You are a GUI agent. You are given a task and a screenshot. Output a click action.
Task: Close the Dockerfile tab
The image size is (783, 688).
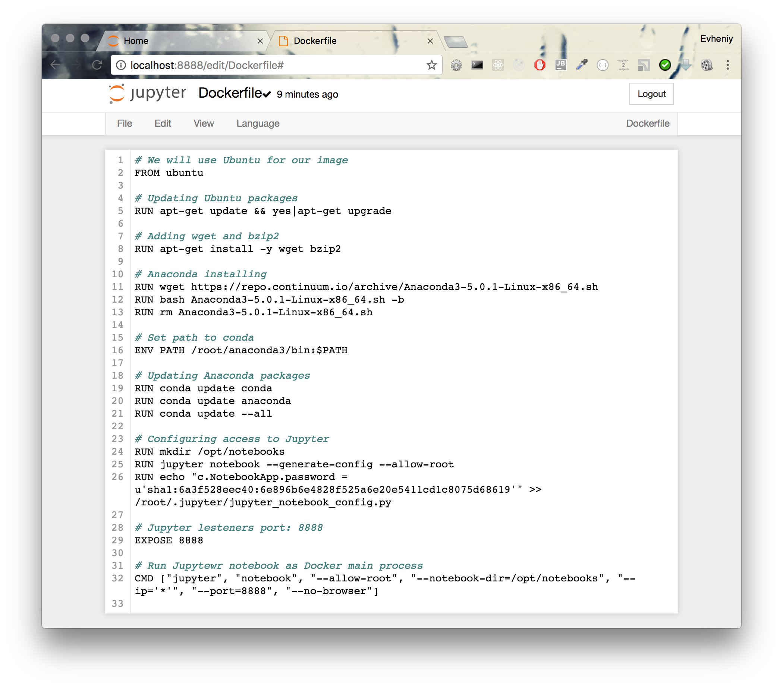[430, 41]
